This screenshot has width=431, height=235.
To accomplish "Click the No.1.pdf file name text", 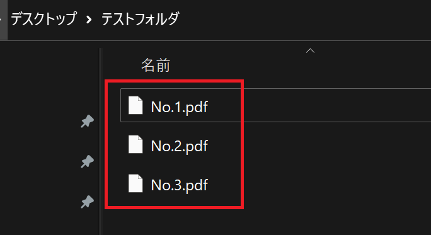I will coord(179,106).
